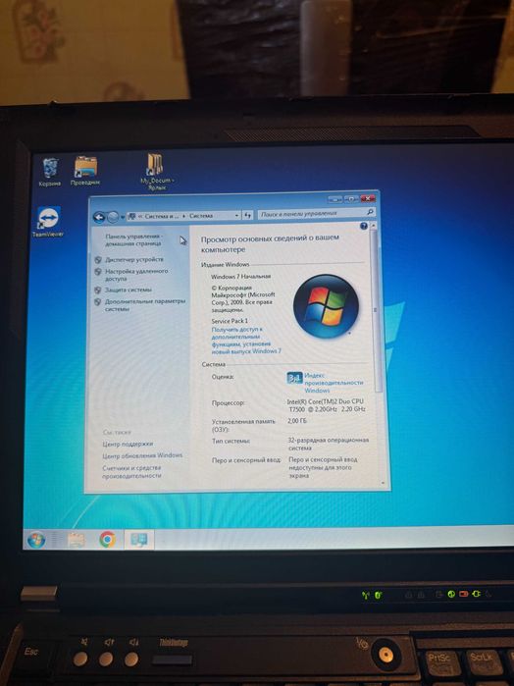Maximize the System window
Viewport: 514px width, 686px height.
pyautogui.click(x=351, y=198)
